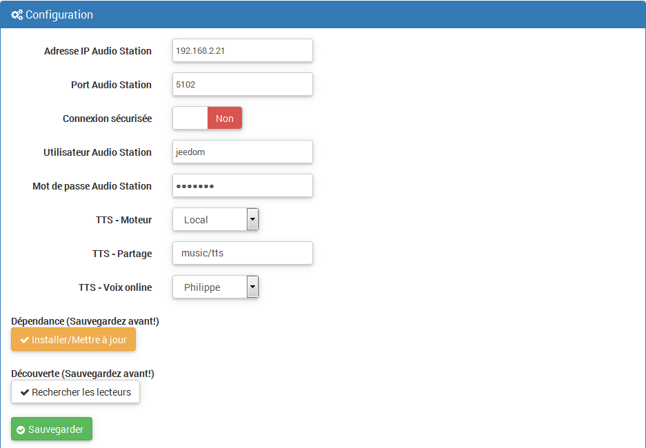646x448 pixels.
Task: Click the Mot de passe Audio Station field
Action: click(x=243, y=185)
